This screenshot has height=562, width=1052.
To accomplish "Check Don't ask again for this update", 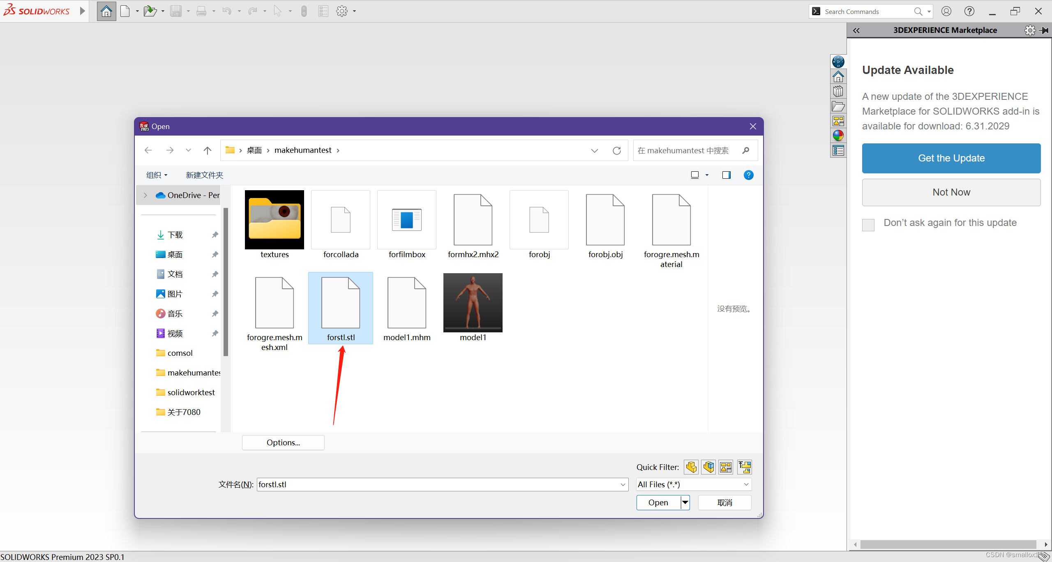I will (867, 225).
